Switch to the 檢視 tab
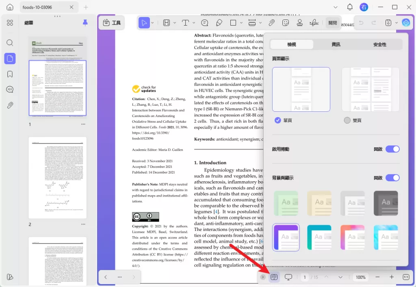 click(292, 44)
